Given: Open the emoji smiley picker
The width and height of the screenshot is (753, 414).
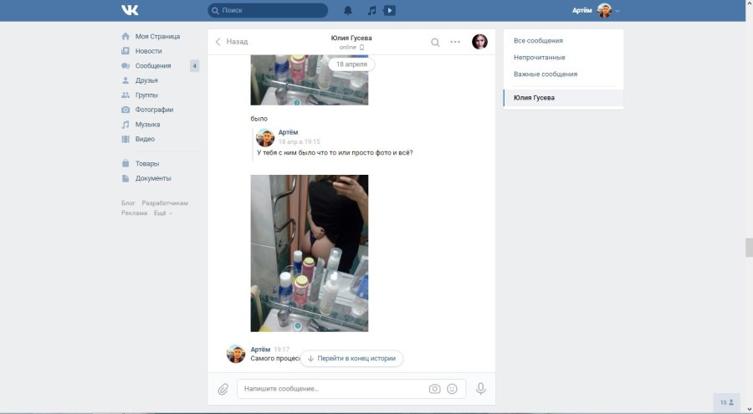Looking at the screenshot, I should click(453, 389).
